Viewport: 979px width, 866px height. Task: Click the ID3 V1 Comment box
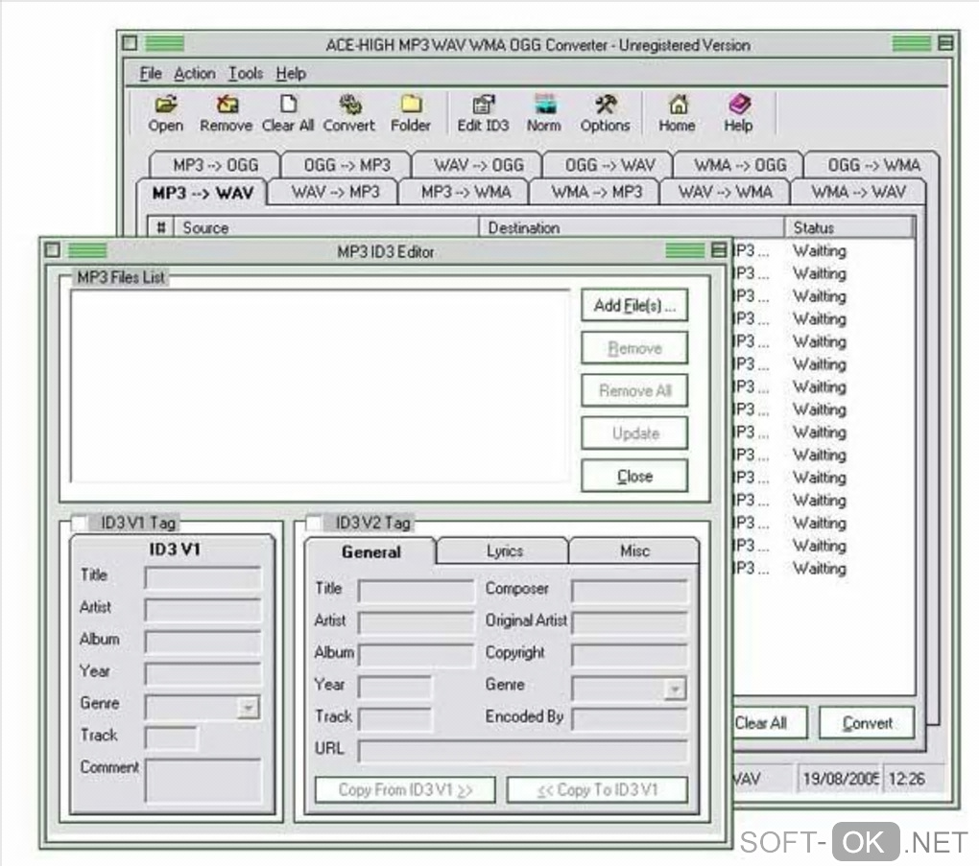(203, 781)
